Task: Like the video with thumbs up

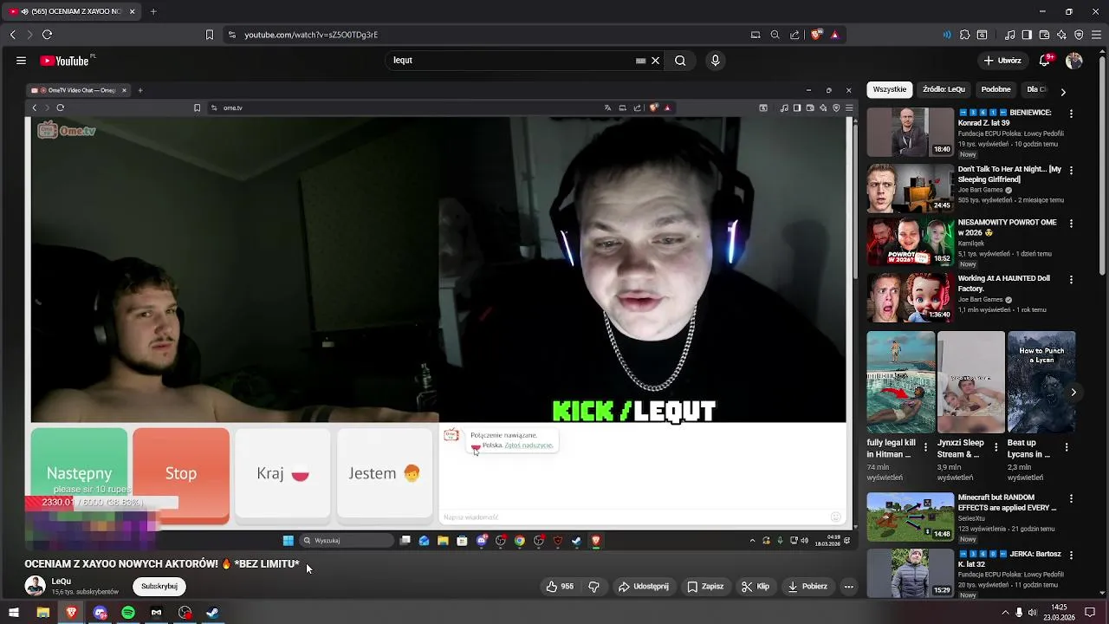Action: tap(560, 587)
